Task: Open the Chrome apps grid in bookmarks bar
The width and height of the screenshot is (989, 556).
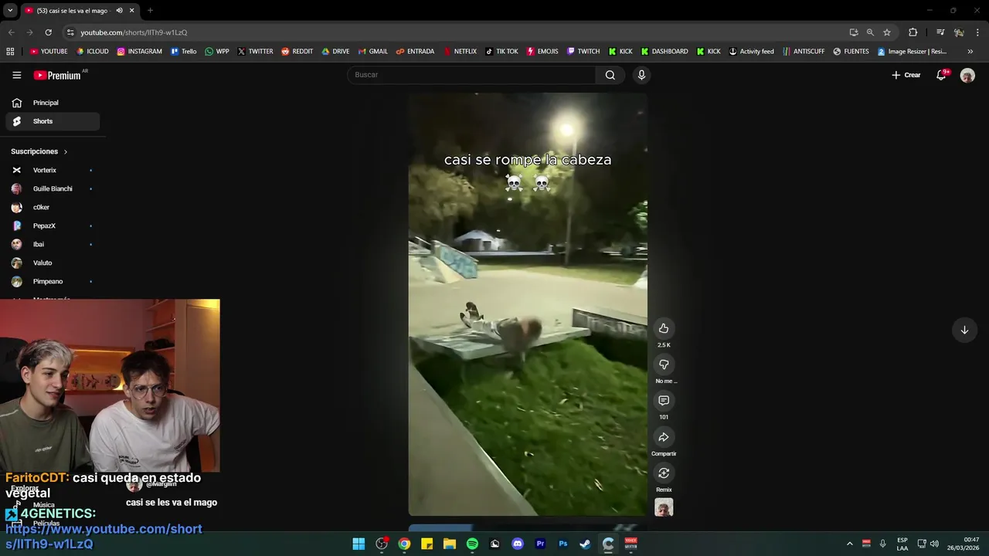Action: pyautogui.click(x=10, y=52)
